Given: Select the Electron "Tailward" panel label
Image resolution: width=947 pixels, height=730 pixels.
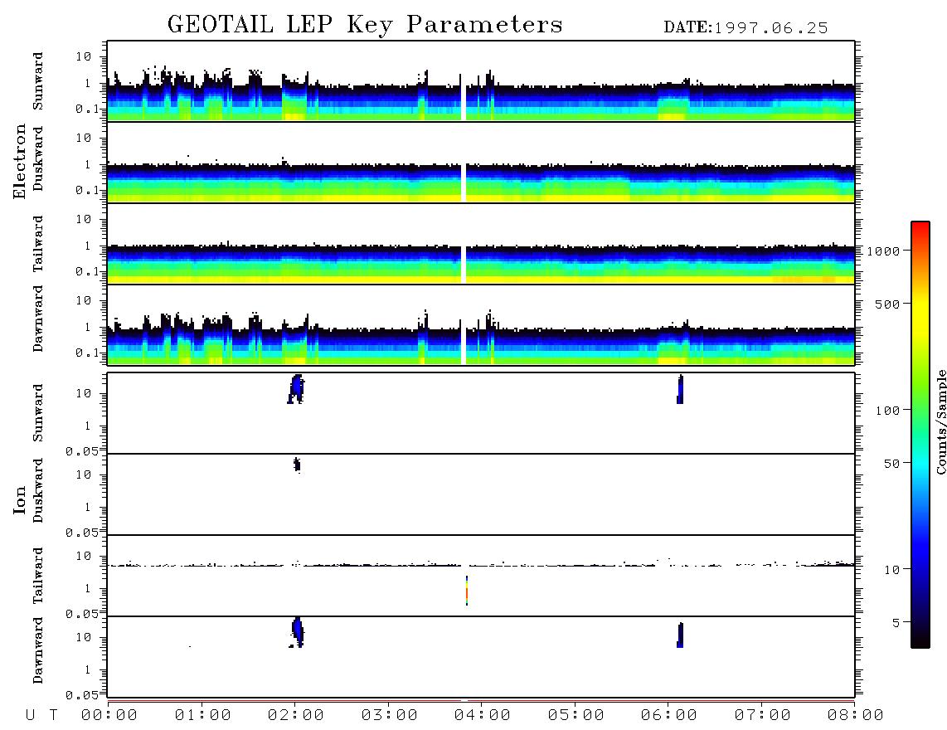Looking at the screenshot, I should (x=38, y=243).
